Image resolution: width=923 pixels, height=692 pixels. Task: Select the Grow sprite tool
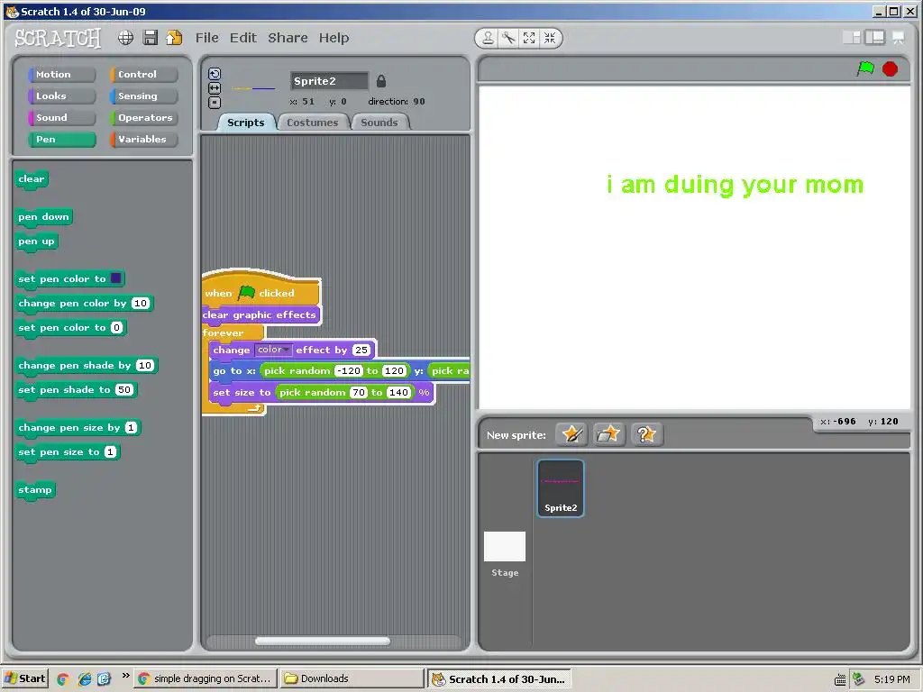point(528,38)
